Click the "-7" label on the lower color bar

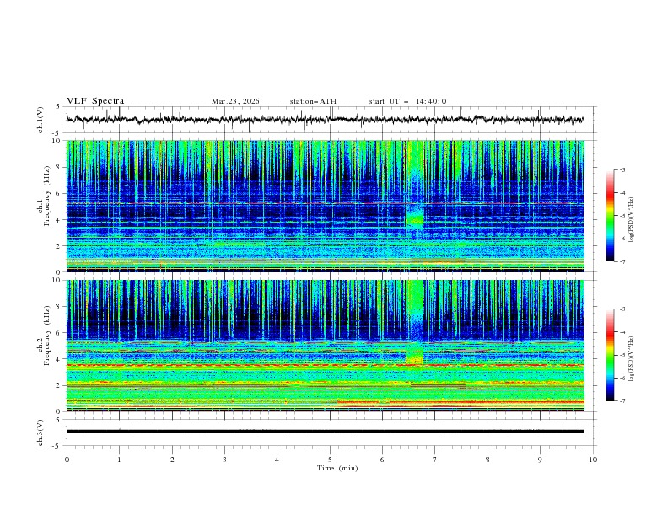pyautogui.click(x=622, y=401)
